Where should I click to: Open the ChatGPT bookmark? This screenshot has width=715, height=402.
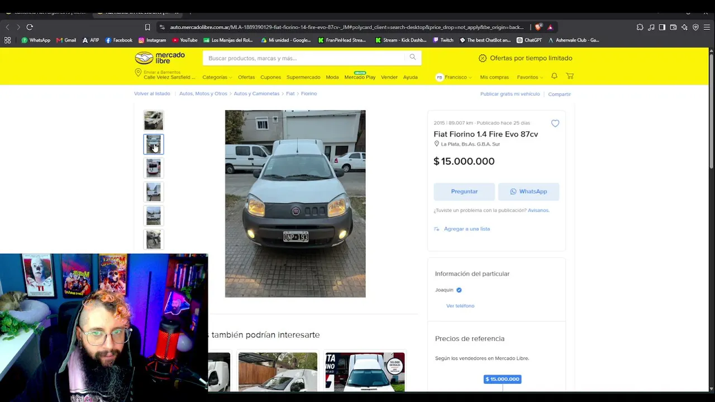[530, 40]
